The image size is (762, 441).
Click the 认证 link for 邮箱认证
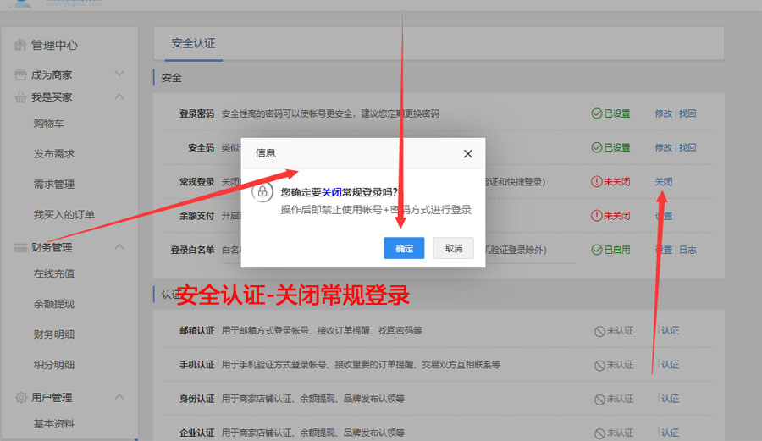pos(670,330)
